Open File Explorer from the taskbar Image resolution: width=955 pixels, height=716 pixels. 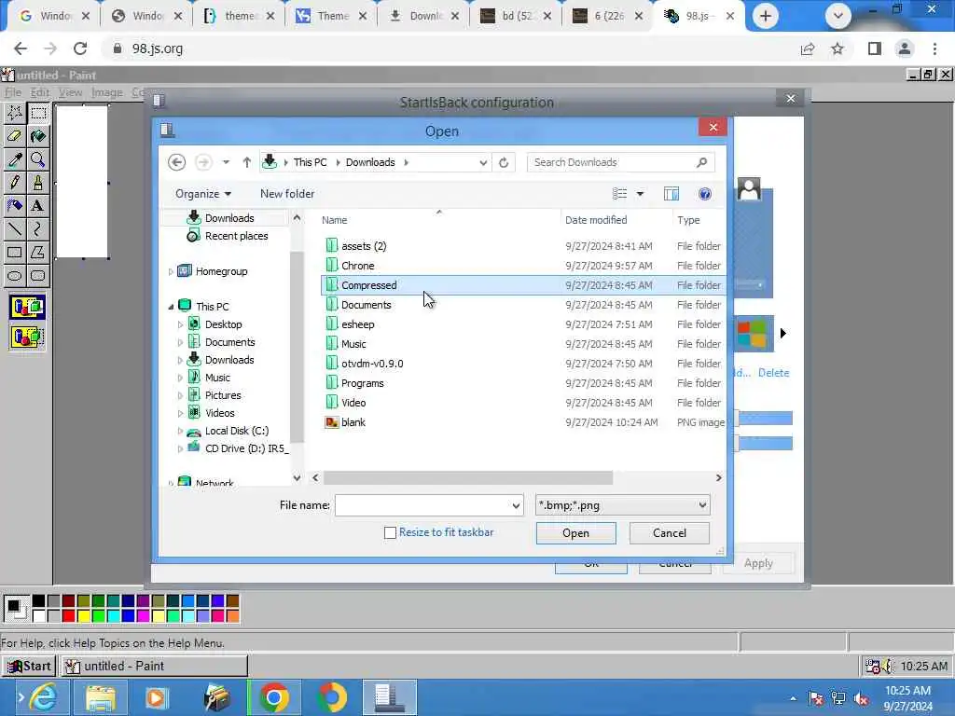point(101,697)
